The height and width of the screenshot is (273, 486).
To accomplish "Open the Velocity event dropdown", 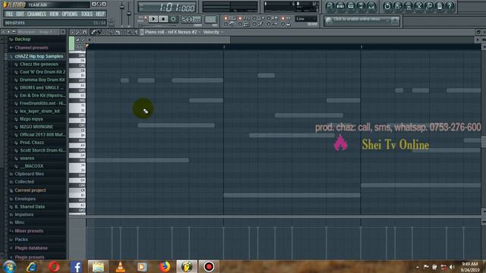I will coord(213,32).
